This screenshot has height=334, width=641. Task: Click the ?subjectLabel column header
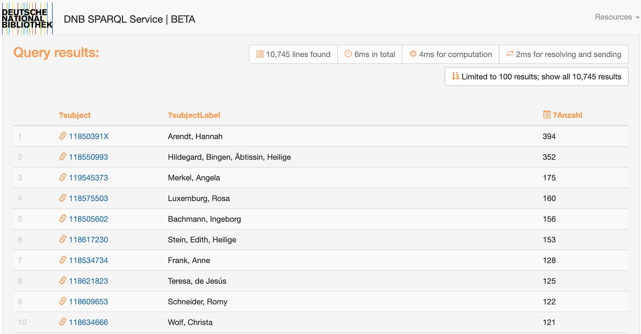(194, 115)
